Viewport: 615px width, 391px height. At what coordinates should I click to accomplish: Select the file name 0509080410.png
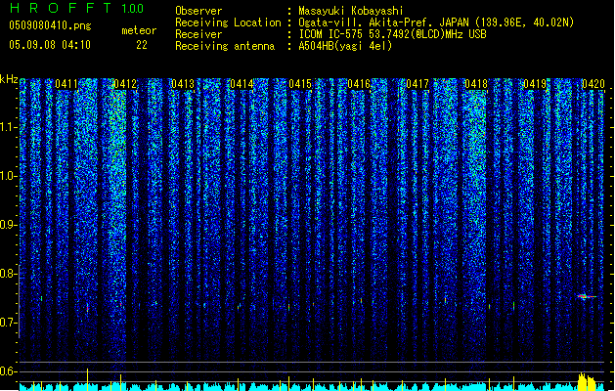tap(50, 26)
